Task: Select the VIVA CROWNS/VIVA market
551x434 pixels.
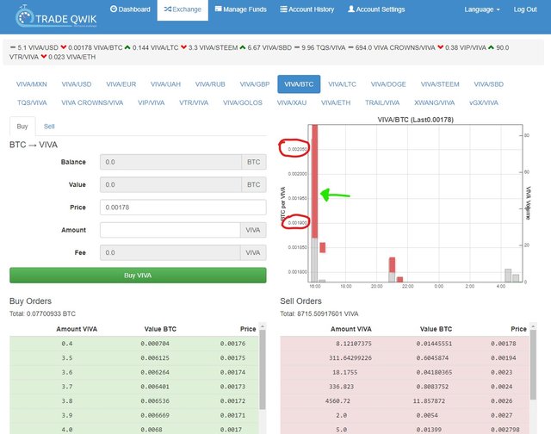Action: 92,102
